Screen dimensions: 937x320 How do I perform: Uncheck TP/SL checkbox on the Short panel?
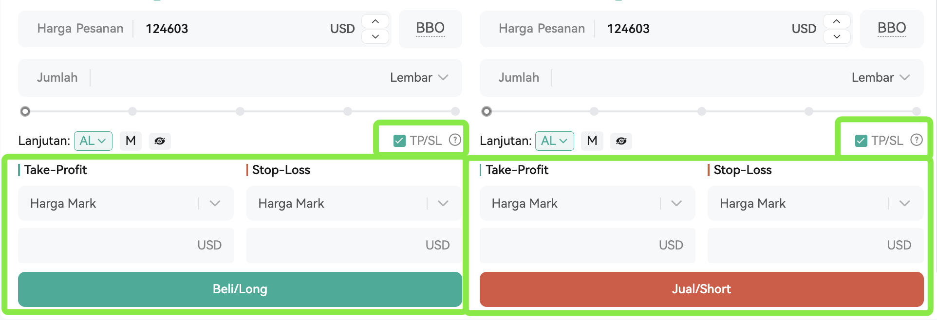click(x=861, y=141)
